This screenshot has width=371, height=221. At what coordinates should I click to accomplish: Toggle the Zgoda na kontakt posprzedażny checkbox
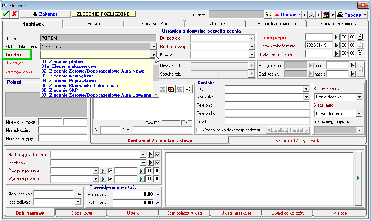click(199, 130)
